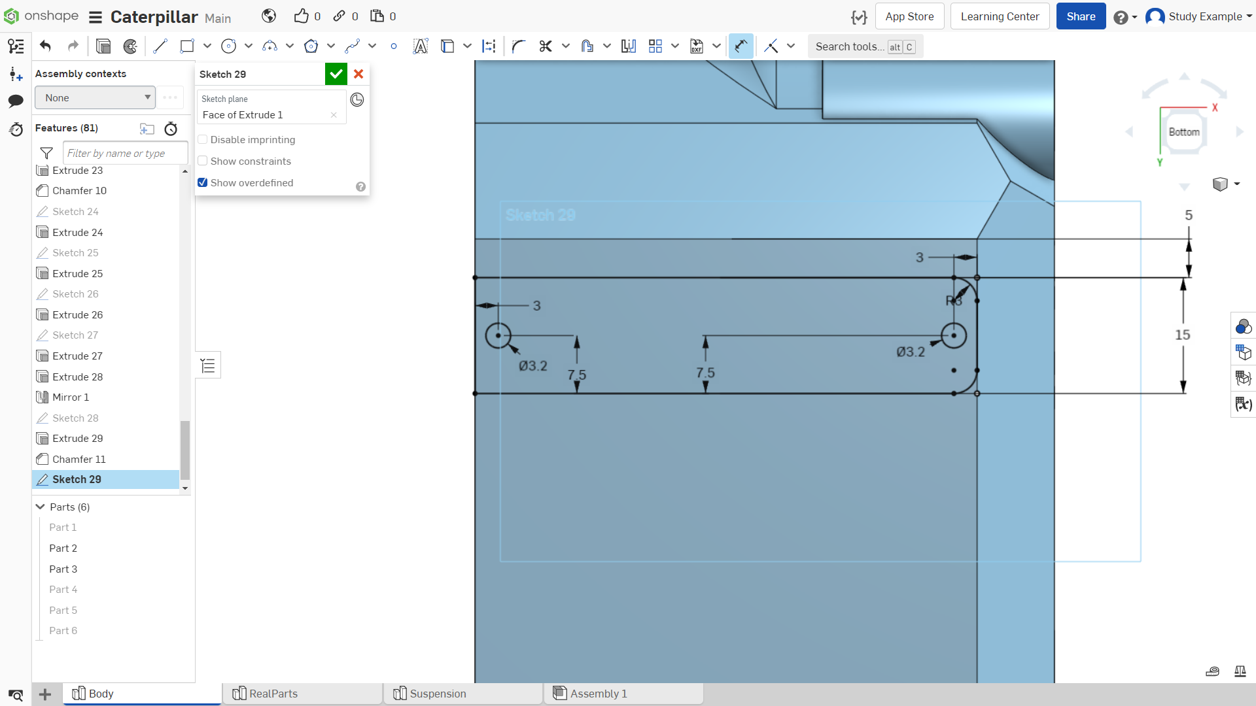Select the Sketch fillet tool

(519, 46)
